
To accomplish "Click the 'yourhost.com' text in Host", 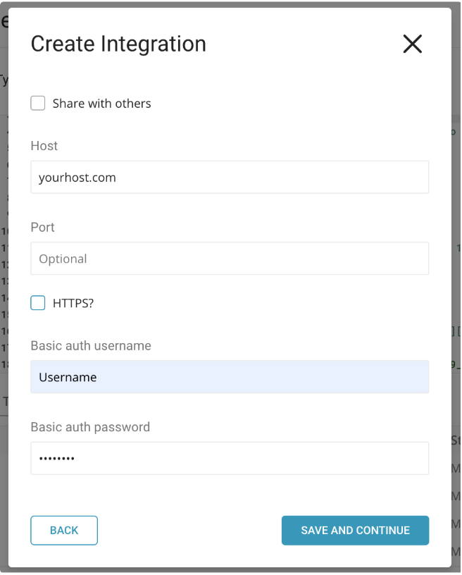I will tap(77, 178).
